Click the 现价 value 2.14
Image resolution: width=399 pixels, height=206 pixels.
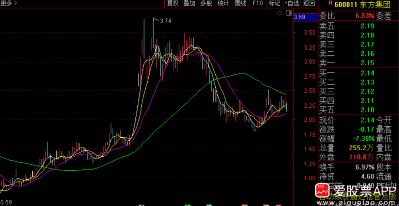point(367,120)
